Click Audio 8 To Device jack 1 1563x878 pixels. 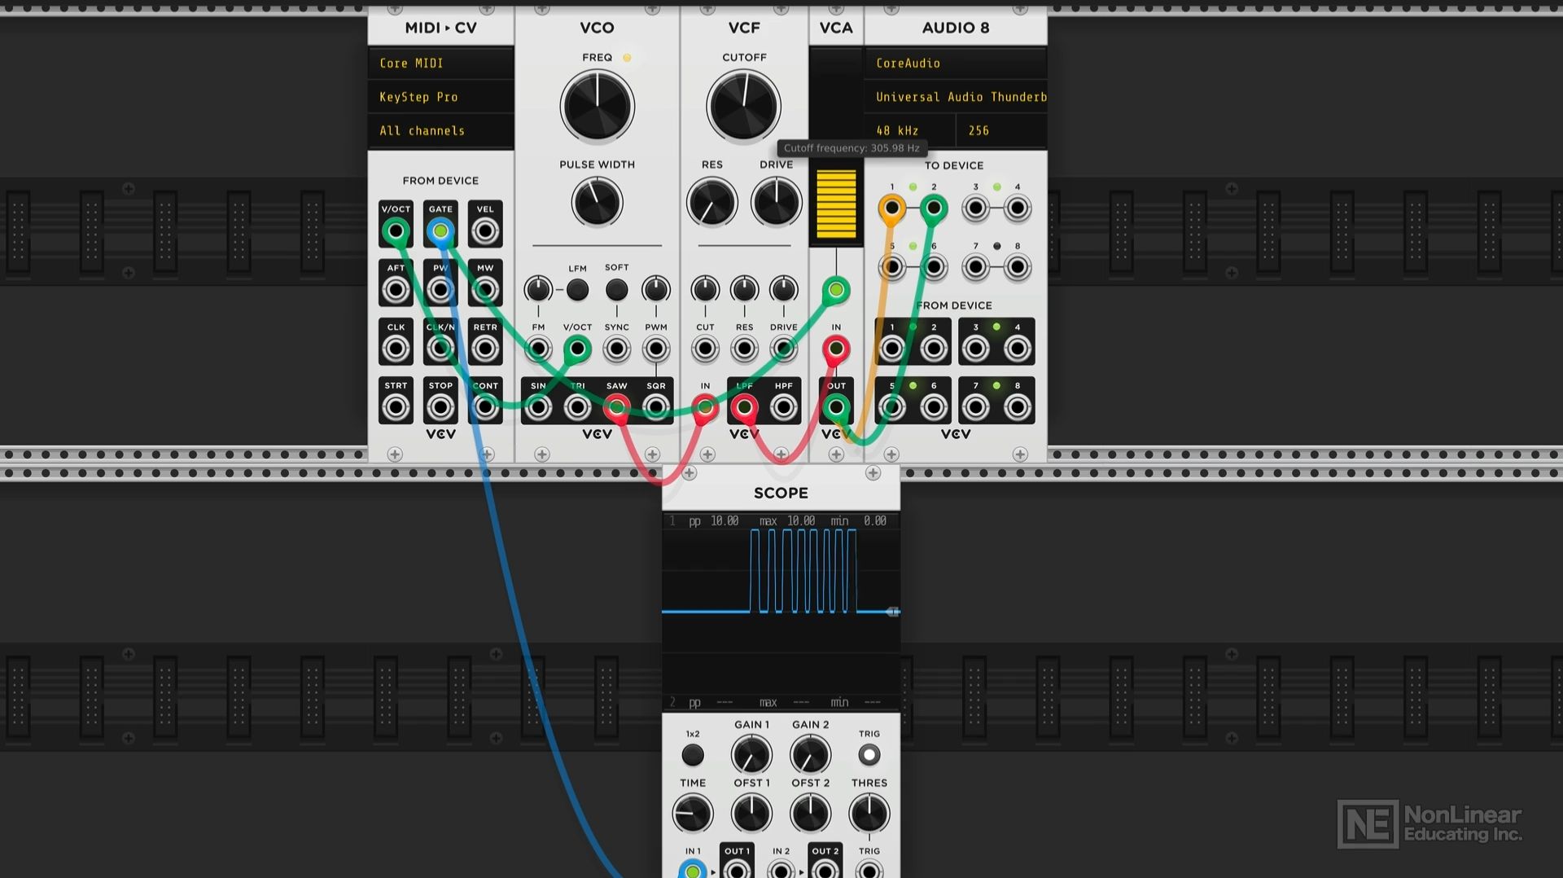(x=892, y=209)
